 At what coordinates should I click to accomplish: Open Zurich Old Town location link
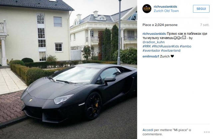[166, 11]
